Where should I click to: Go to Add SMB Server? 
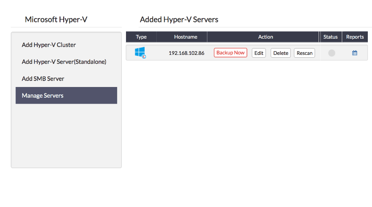[43, 79]
